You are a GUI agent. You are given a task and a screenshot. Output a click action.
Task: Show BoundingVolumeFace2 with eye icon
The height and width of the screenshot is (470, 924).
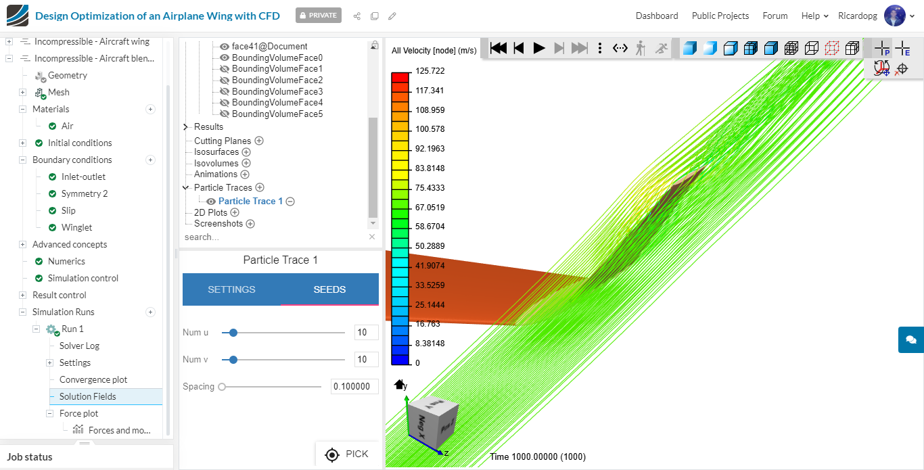click(225, 80)
